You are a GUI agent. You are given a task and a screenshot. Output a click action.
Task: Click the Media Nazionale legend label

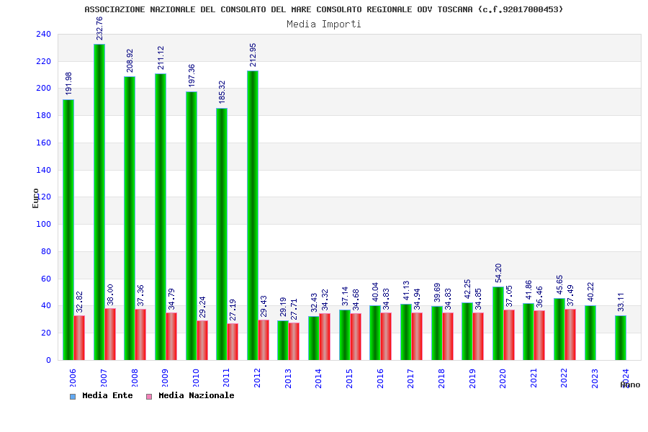tap(197, 395)
